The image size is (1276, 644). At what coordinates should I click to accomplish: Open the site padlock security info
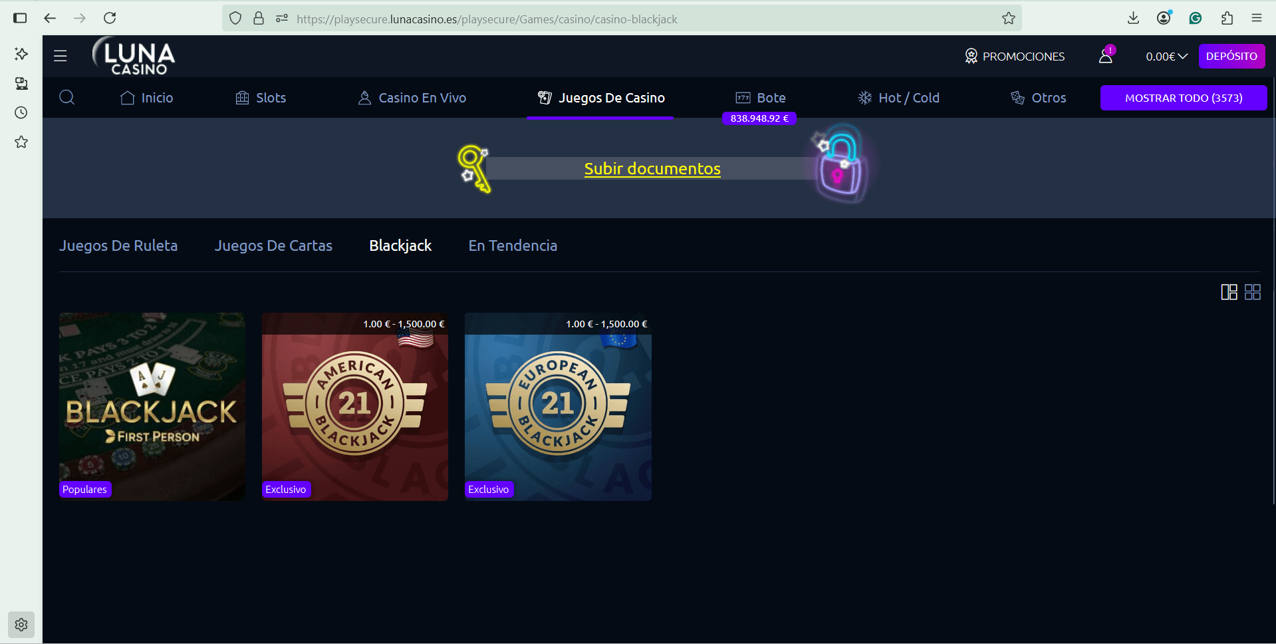tap(259, 19)
